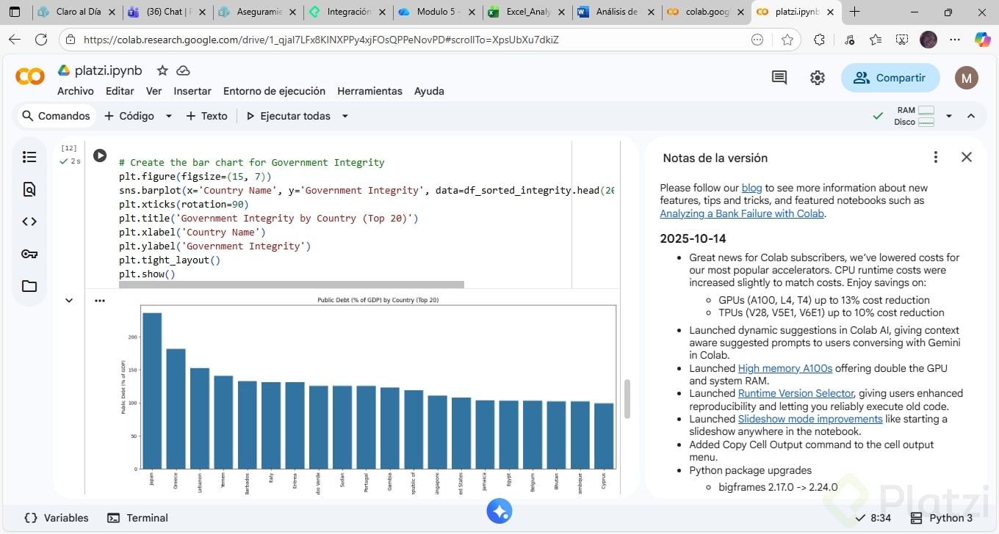This screenshot has width=999, height=534.
Task: Open the Secrets key icon
Action: pos(29,254)
